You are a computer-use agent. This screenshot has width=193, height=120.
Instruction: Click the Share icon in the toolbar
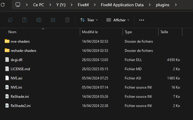click(53, 20)
